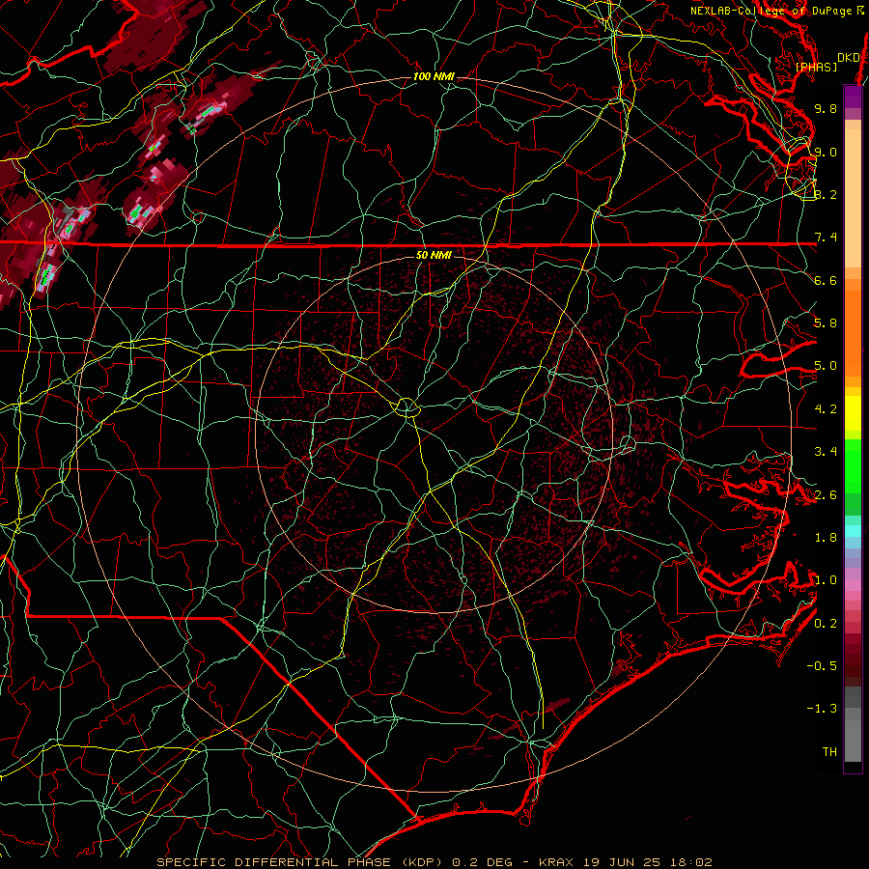Click the Specific Differential Phase KRAX caption

click(434, 862)
